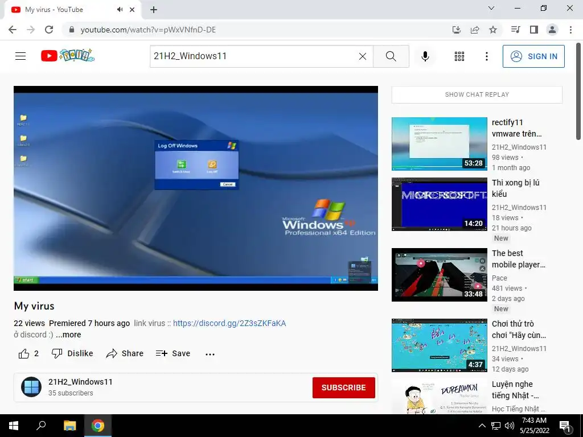
Task: Start voice search with microphone
Action: (x=425, y=56)
